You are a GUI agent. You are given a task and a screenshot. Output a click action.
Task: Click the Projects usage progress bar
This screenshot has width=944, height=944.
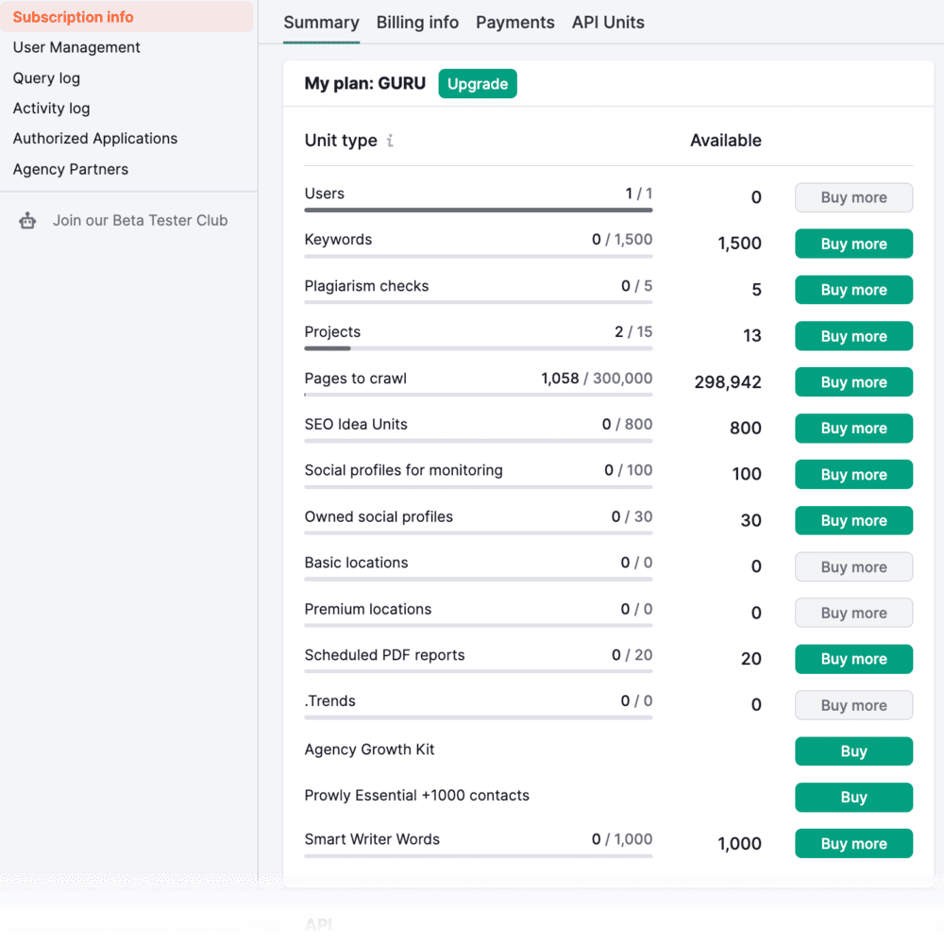[478, 348]
